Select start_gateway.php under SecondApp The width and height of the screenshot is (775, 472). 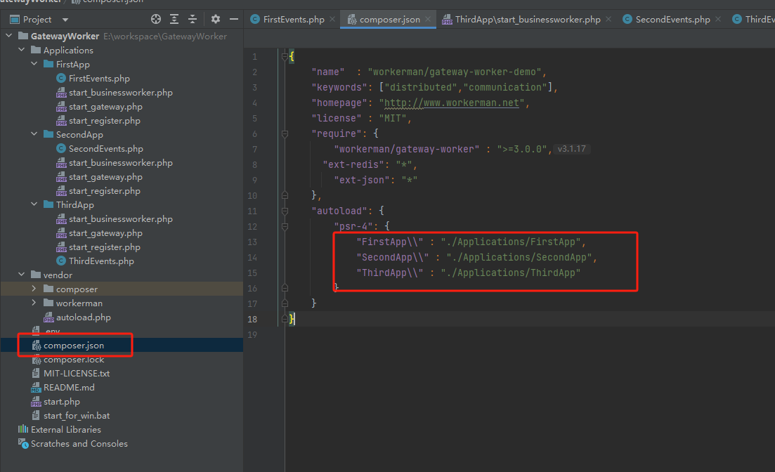[105, 176]
